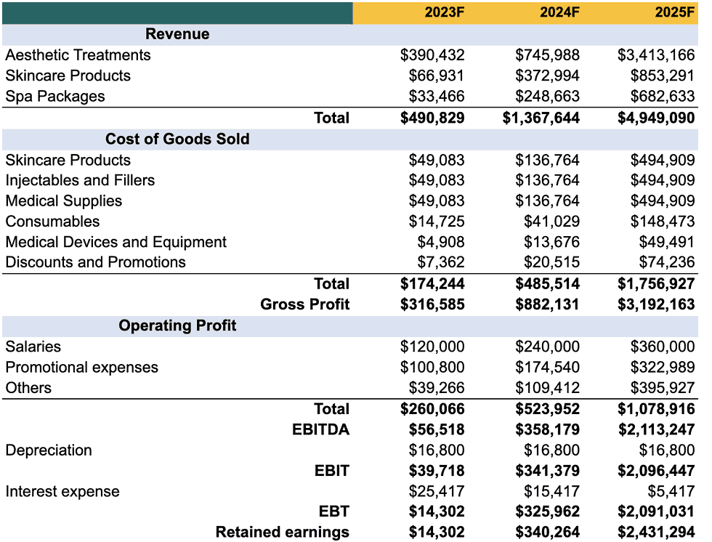Click the Operating Profit section header

(177, 325)
